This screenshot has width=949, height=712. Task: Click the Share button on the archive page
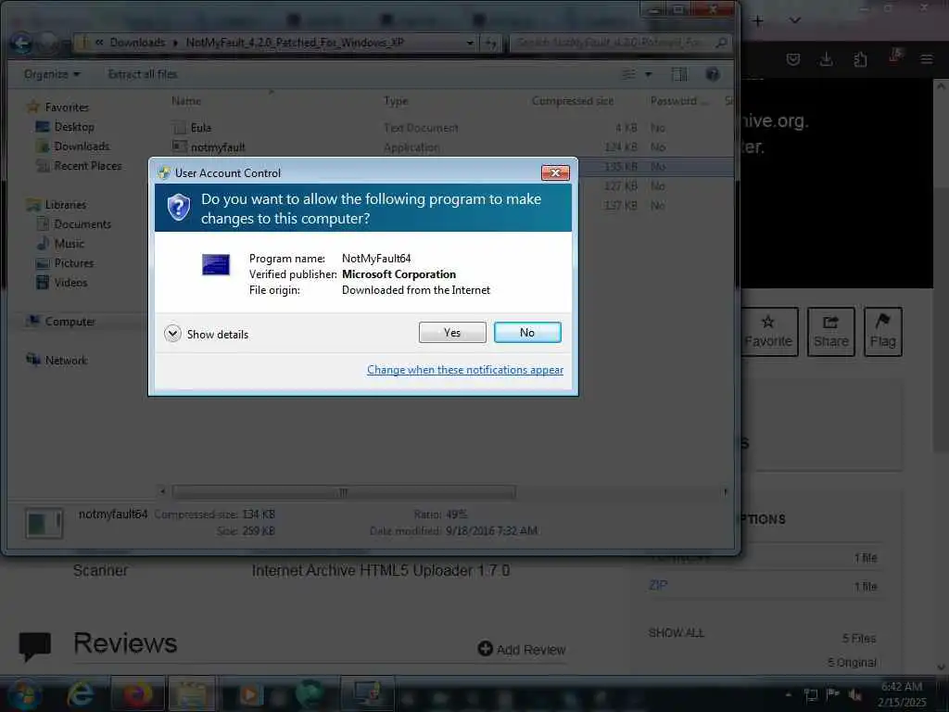[831, 332]
